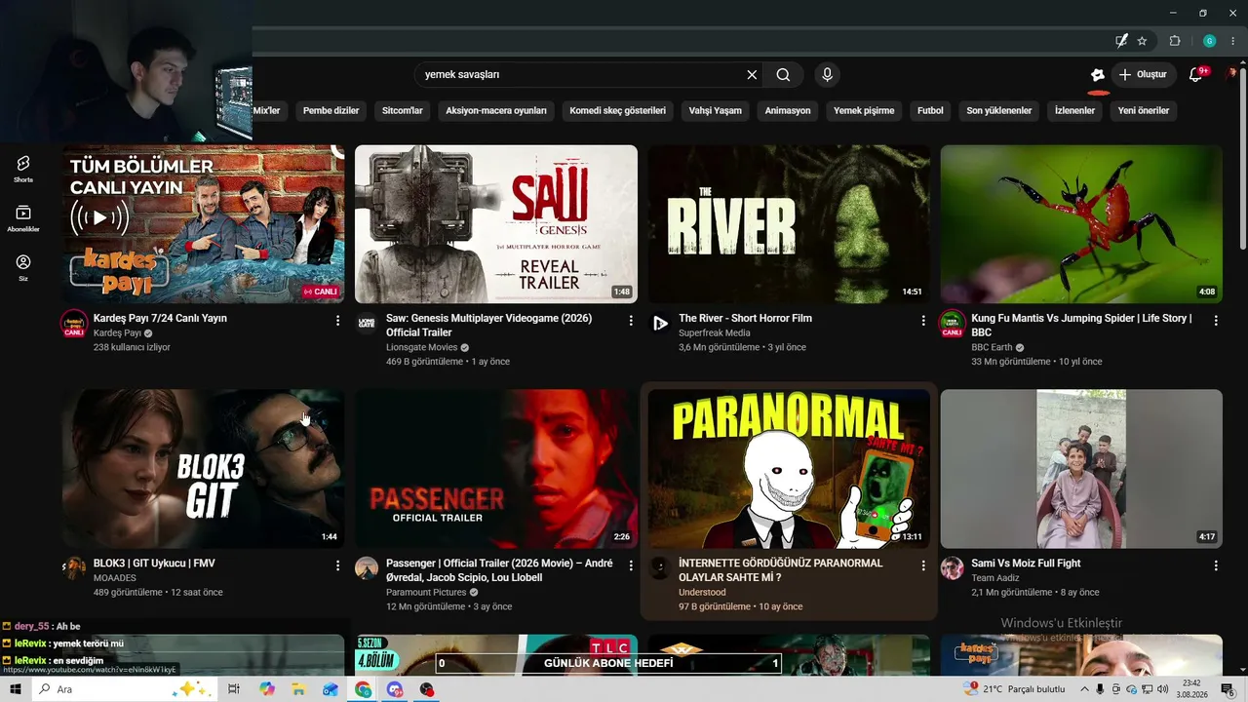Open options for Kung Fu Mantis video

pos(1216,320)
